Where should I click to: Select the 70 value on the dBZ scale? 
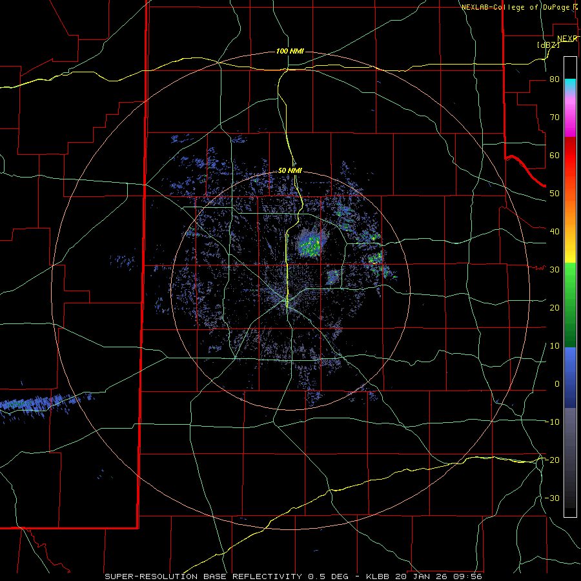pos(555,117)
